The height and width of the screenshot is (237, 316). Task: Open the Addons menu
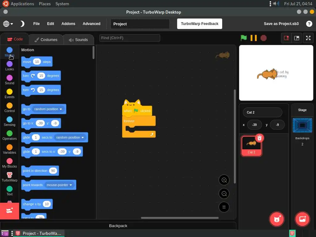coord(68,24)
